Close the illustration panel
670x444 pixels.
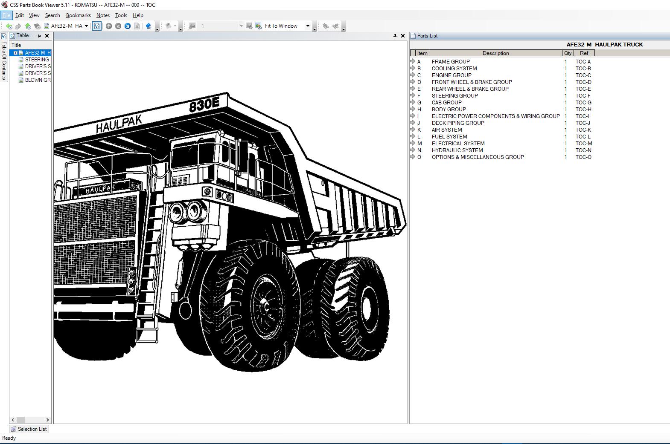pos(403,36)
